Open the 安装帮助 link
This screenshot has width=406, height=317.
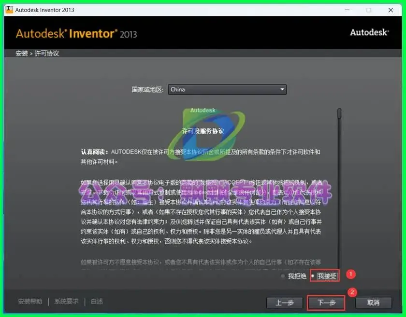pos(30,302)
